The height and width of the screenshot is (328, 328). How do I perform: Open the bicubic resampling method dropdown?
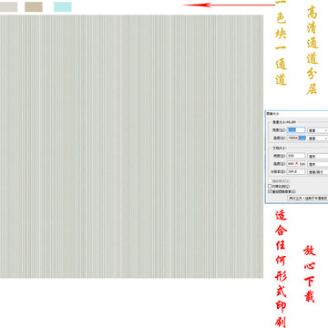point(308,198)
